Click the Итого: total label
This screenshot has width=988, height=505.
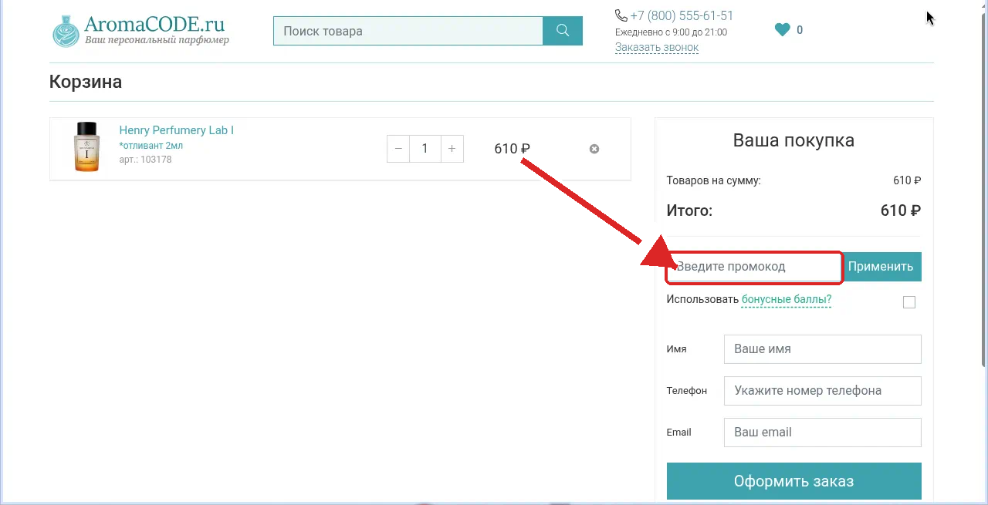689,210
